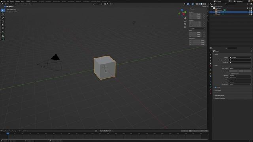Open the Temperature units dropdown

click(240, 84)
